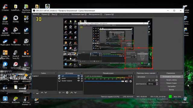
Task: Open Far Cry 5 desktop shortcut
Action: pos(26,42)
